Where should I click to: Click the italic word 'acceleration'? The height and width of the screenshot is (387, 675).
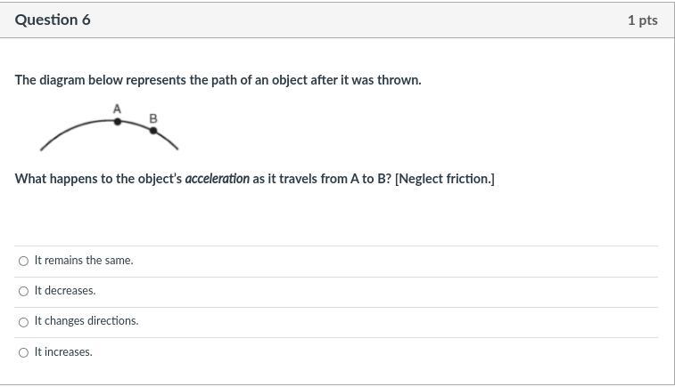[217, 179]
